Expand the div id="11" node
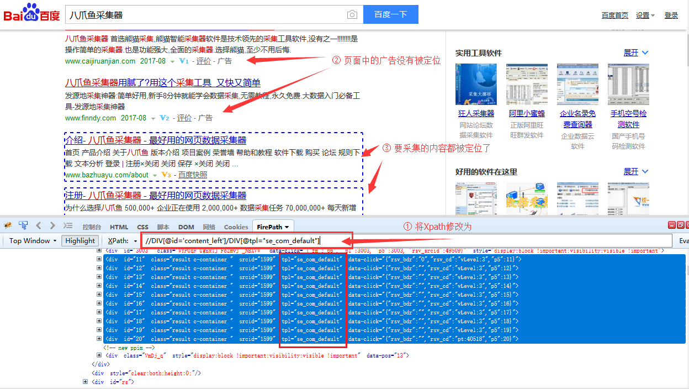689x389 pixels. point(99,259)
